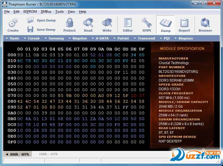Launch the XMPE wrench icon
Image resolution: width=223 pixels, height=166 pixels.
tap(147, 23)
